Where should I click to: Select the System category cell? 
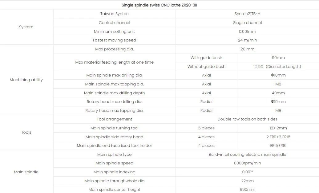click(26, 27)
